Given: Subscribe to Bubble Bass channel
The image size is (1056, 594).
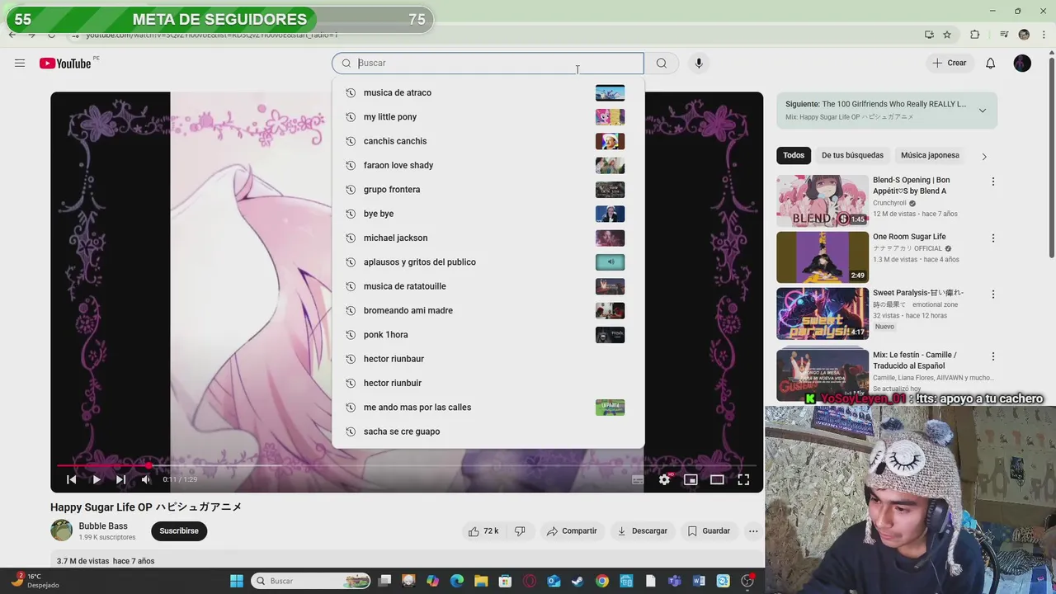Looking at the screenshot, I should [x=179, y=531].
